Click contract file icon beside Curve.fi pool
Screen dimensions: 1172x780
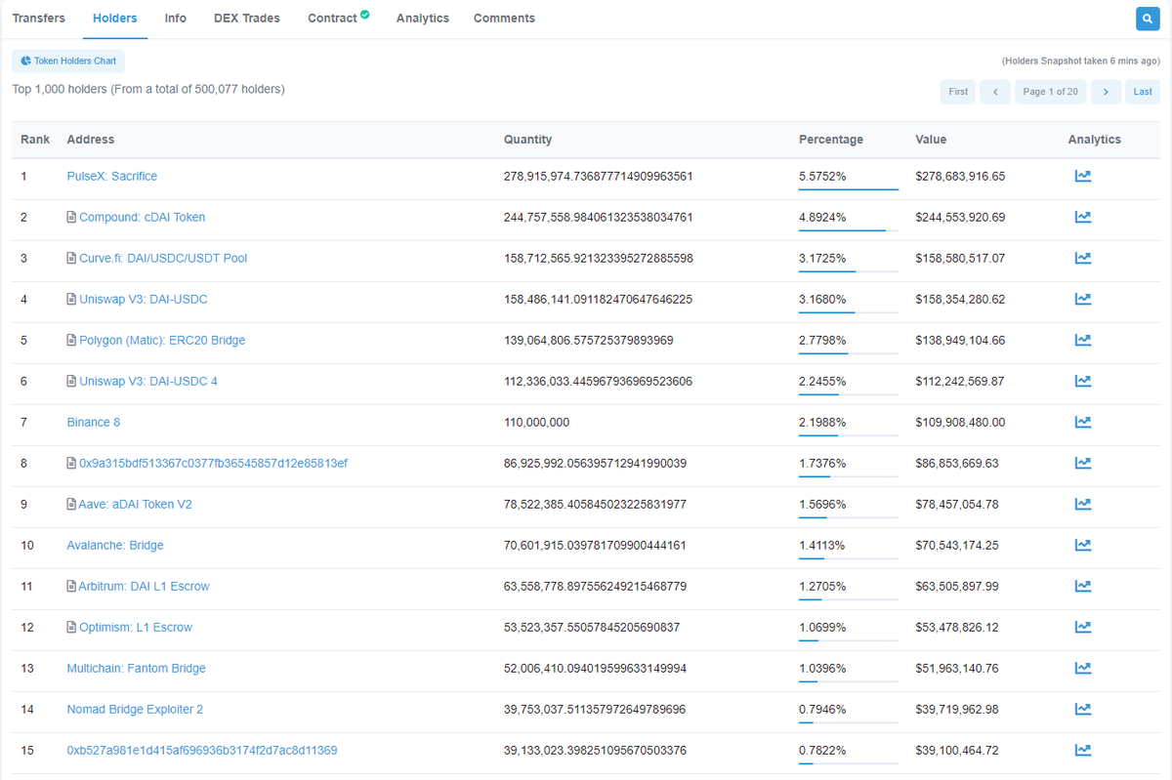click(71, 259)
